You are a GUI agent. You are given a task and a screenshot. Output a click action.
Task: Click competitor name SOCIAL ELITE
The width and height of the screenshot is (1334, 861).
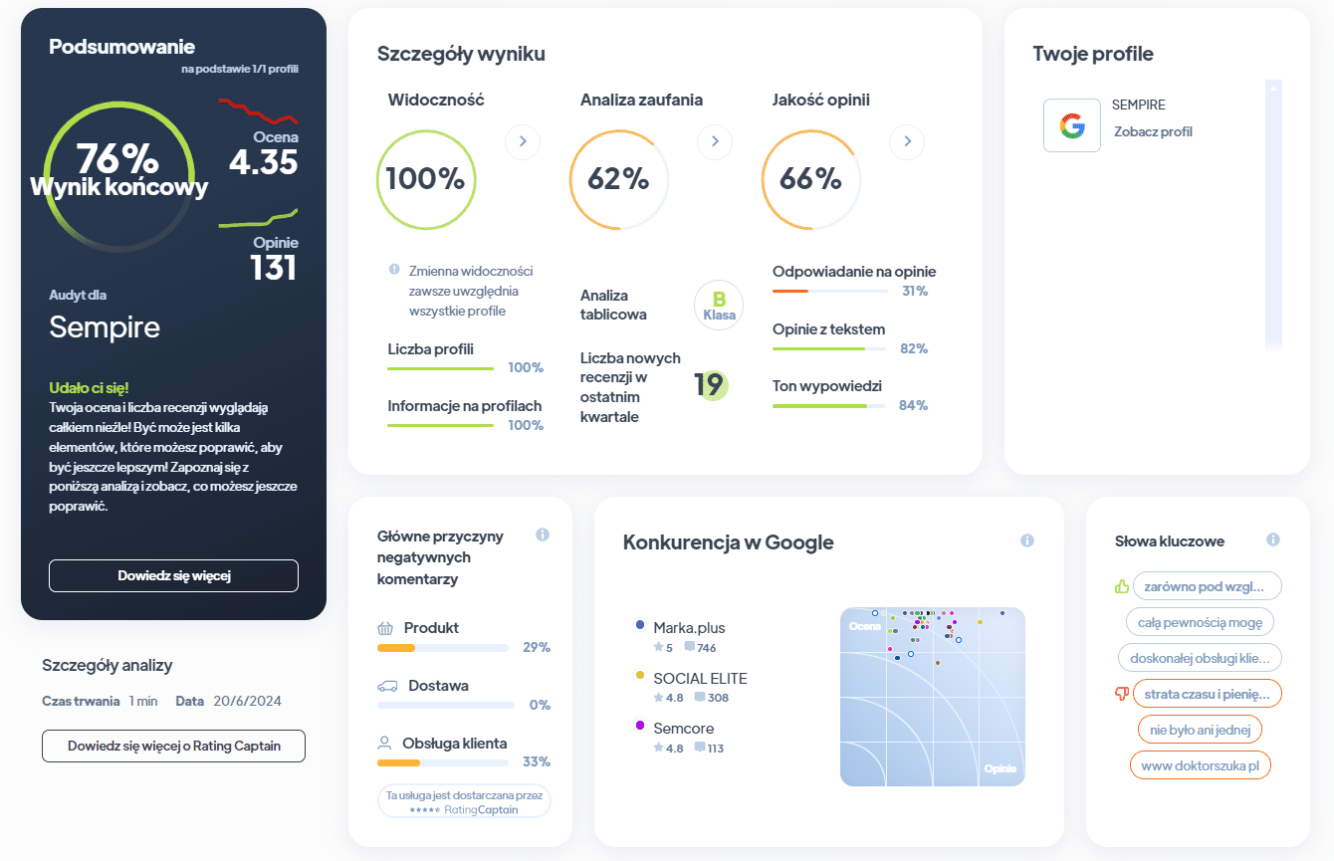700,679
